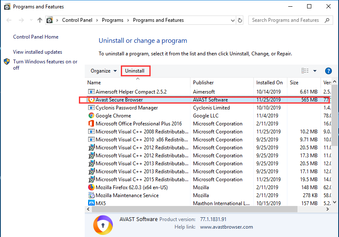Viewport: 339px width, 237px height.
Task: Click the Google Chrome icon in list
Action: (x=91, y=116)
